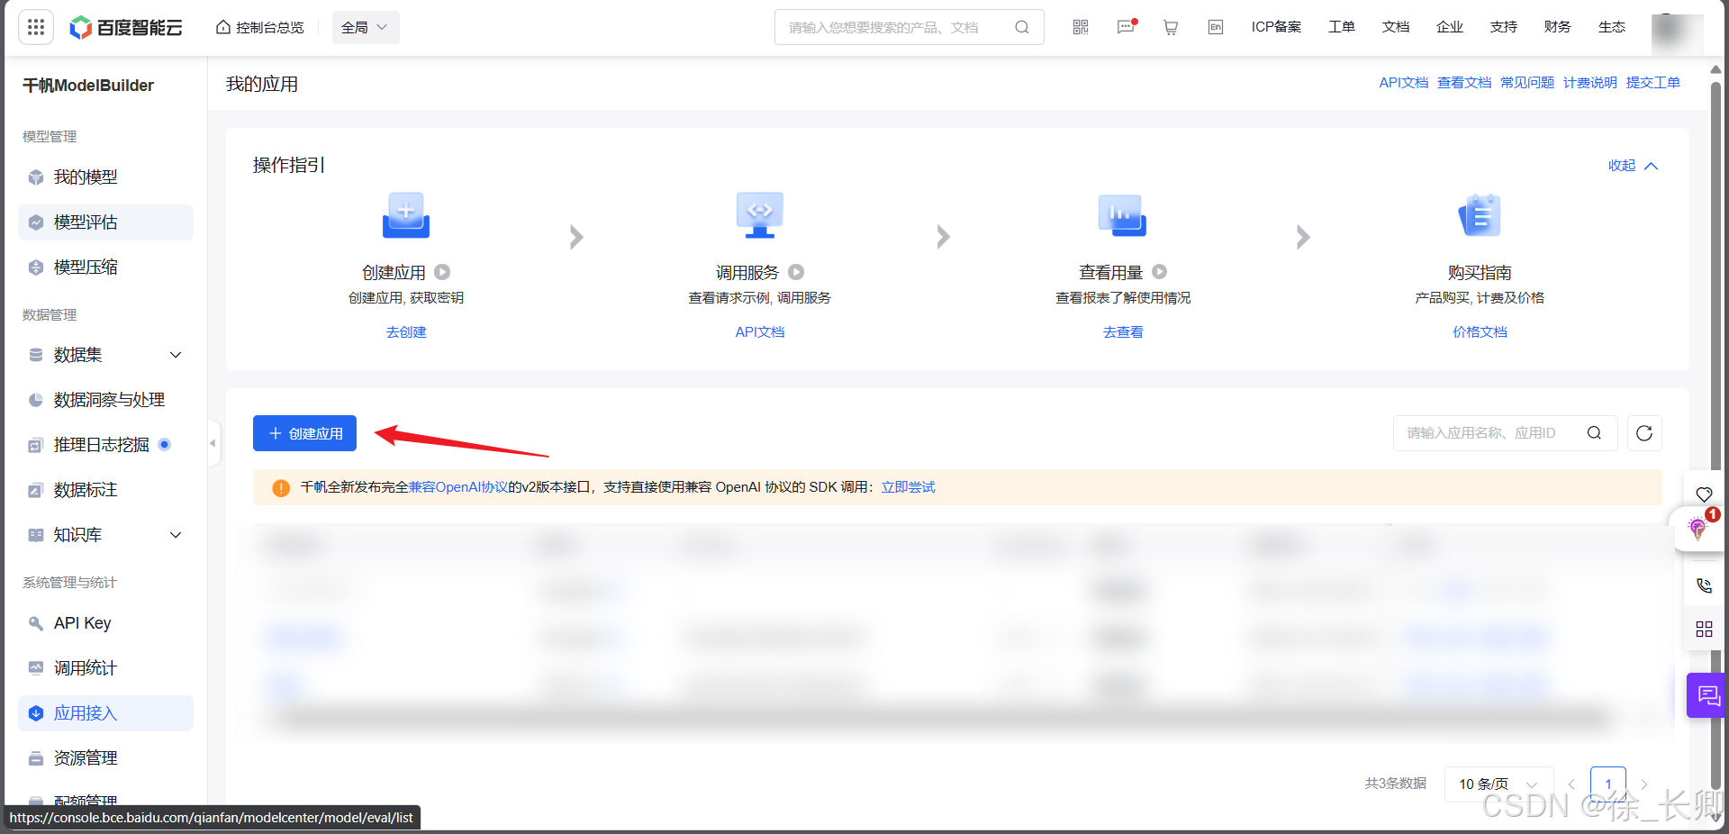Click the 去创建 link
Viewport: 1729px width, 834px height.
click(406, 332)
